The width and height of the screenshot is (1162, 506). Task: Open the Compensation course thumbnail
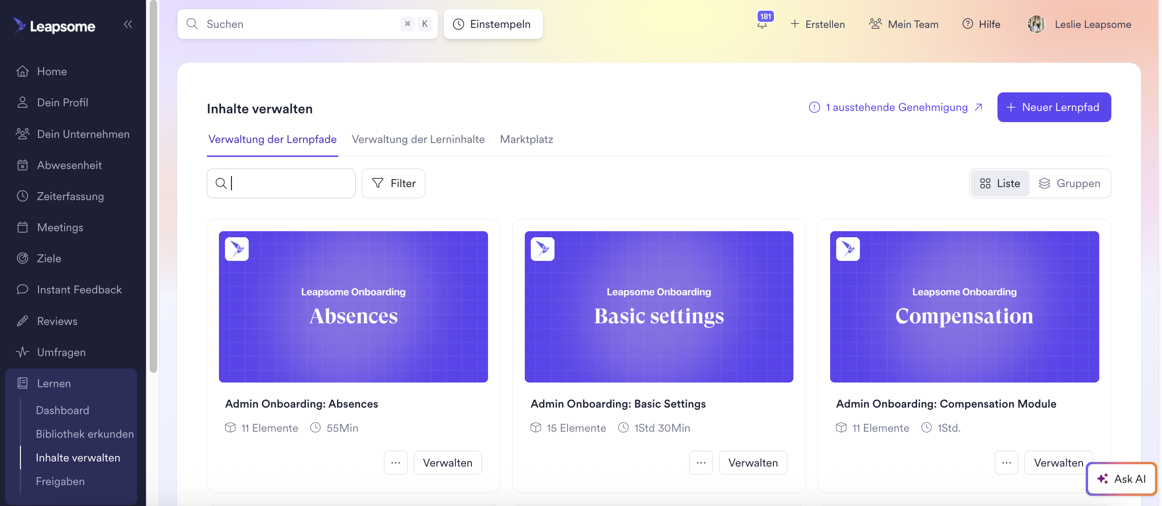[x=964, y=307]
